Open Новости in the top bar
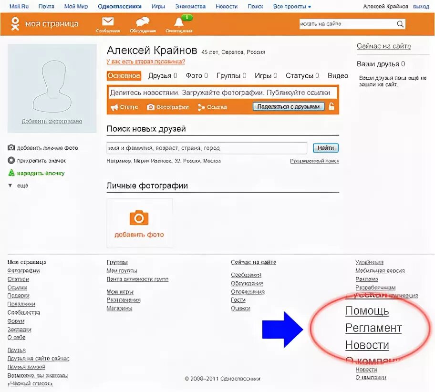Image resolution: width=435 pixels, height=392 pixels. pyautogui.click(x=227, y=6)
